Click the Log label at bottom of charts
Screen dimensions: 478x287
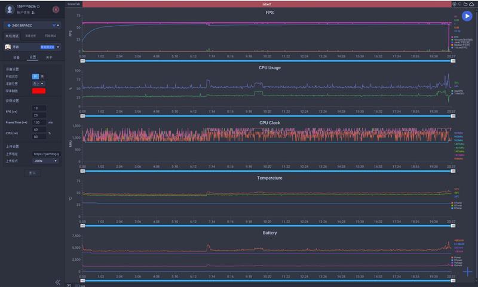pos(82,286)
